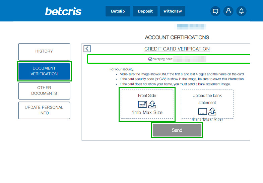This screenshot has width=263, height=183.
Task: Open the Betslip
Action: (x=118, y=11)
